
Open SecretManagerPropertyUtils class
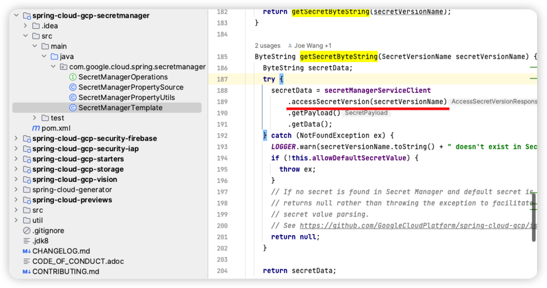[x=127, y=97]
